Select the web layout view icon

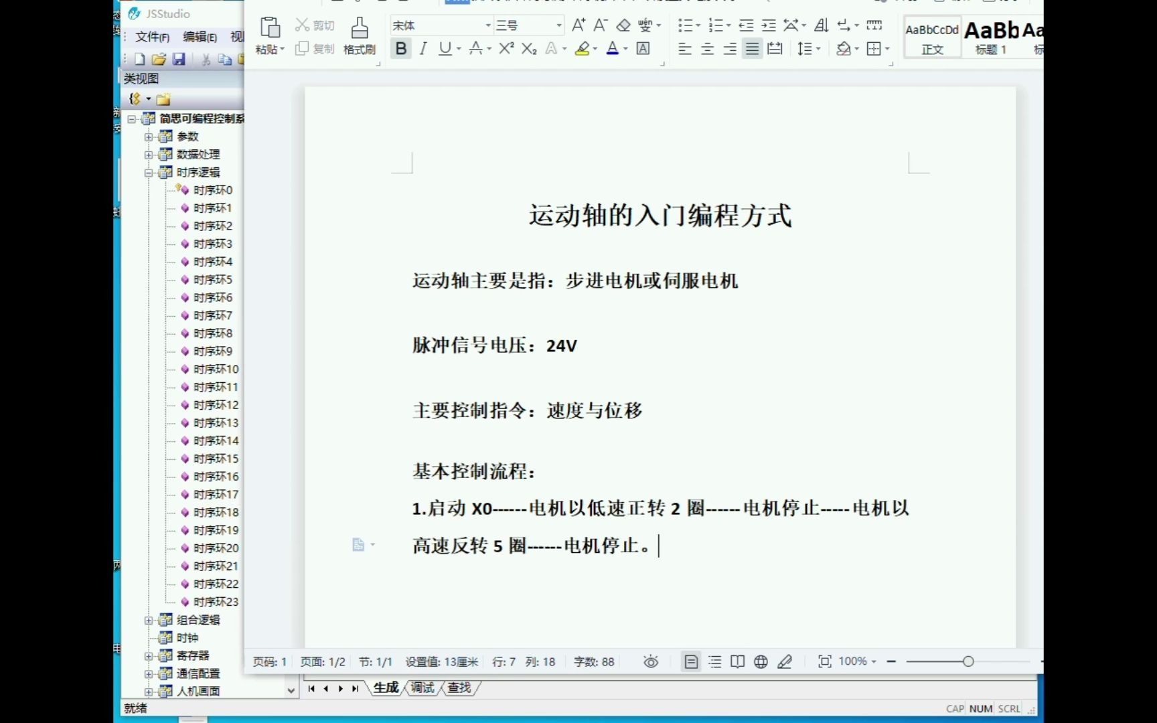[x=760, y=661]
